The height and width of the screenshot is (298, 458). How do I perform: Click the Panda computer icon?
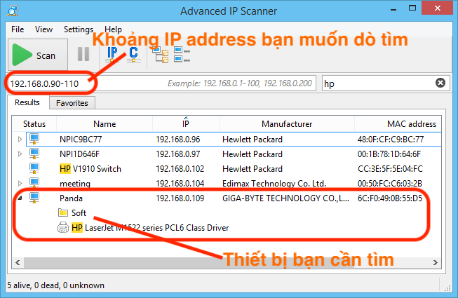coord(34,198)
